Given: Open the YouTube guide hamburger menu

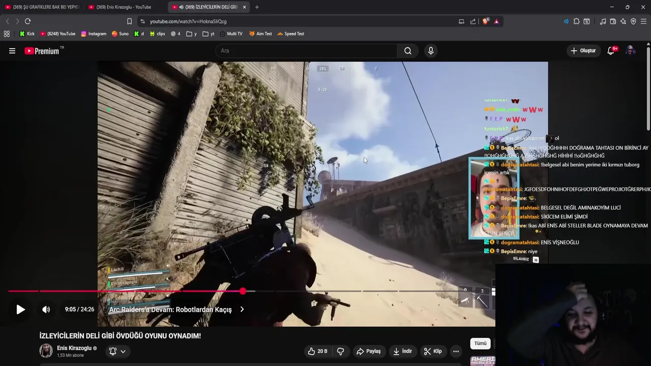Looking at the screenshot, I should 12,51.
